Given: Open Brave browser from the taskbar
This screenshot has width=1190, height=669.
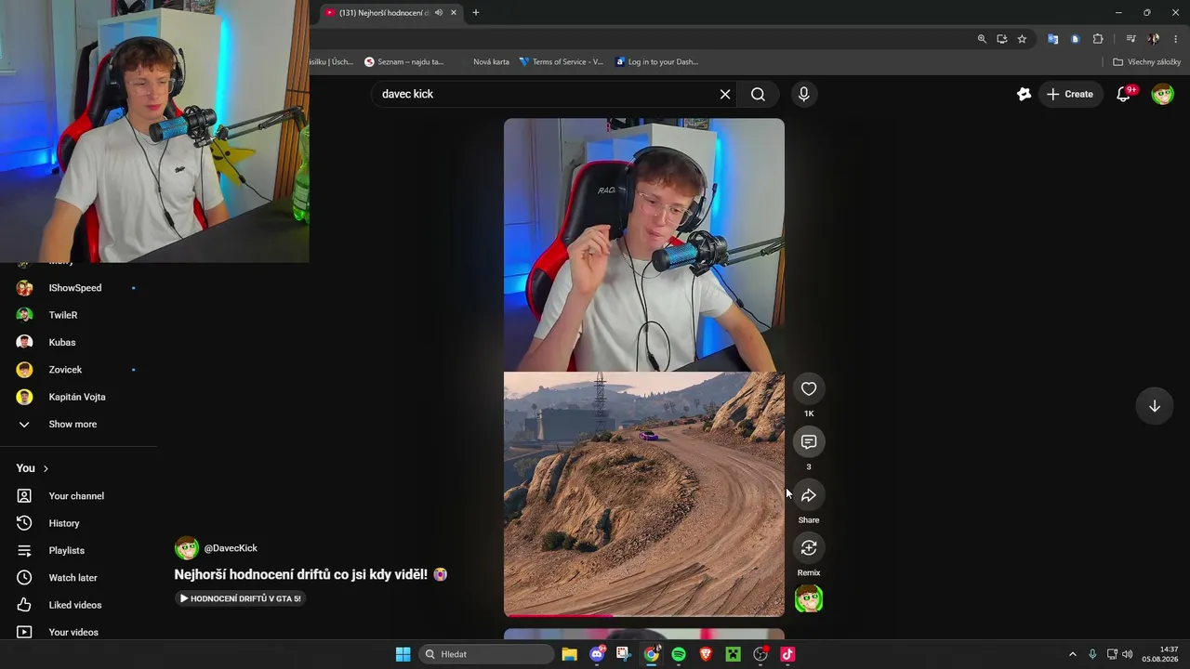Looking at the screenshot, I should coord(706,654).
